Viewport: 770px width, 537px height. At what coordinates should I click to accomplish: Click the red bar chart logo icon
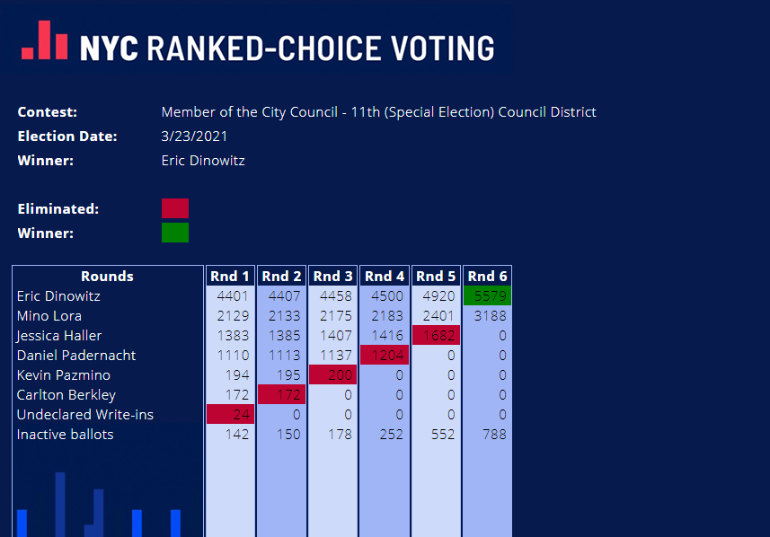45,40
